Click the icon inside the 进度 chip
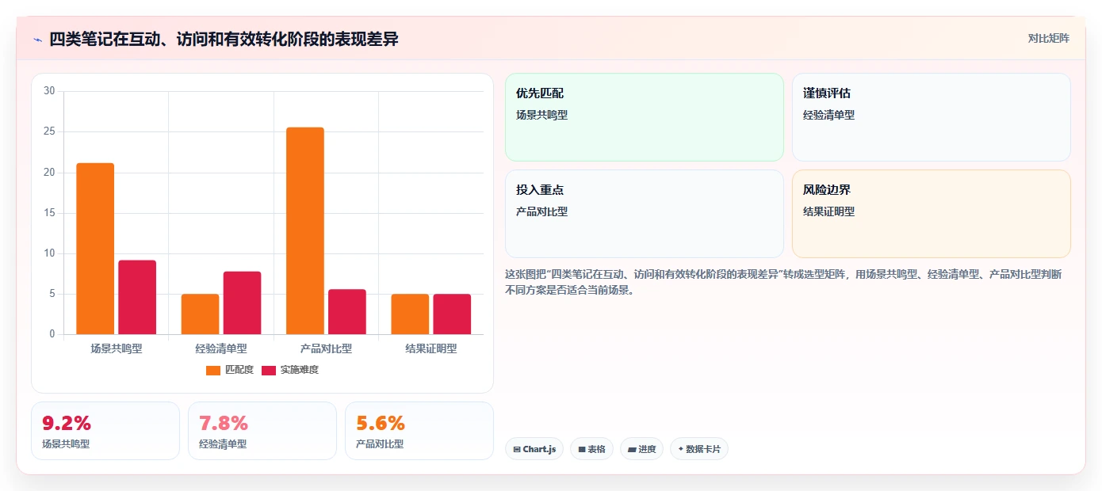 (631, 449)
